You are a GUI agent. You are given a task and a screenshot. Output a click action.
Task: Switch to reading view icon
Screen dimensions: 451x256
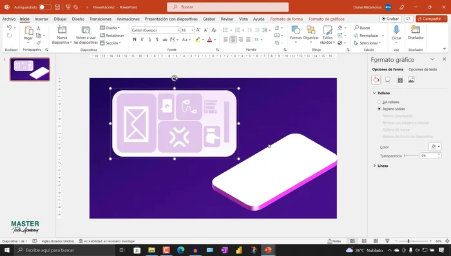(376, 241)
